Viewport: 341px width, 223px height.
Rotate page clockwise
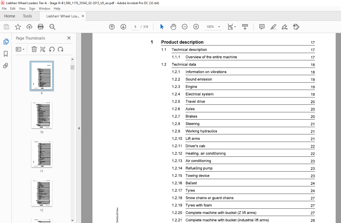click(61, 49)
